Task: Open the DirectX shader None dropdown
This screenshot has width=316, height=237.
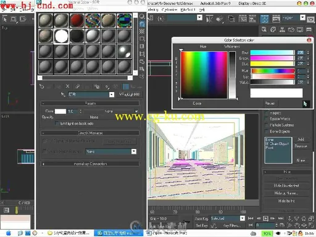Action: pyautogui.click(x=134, y=152)
